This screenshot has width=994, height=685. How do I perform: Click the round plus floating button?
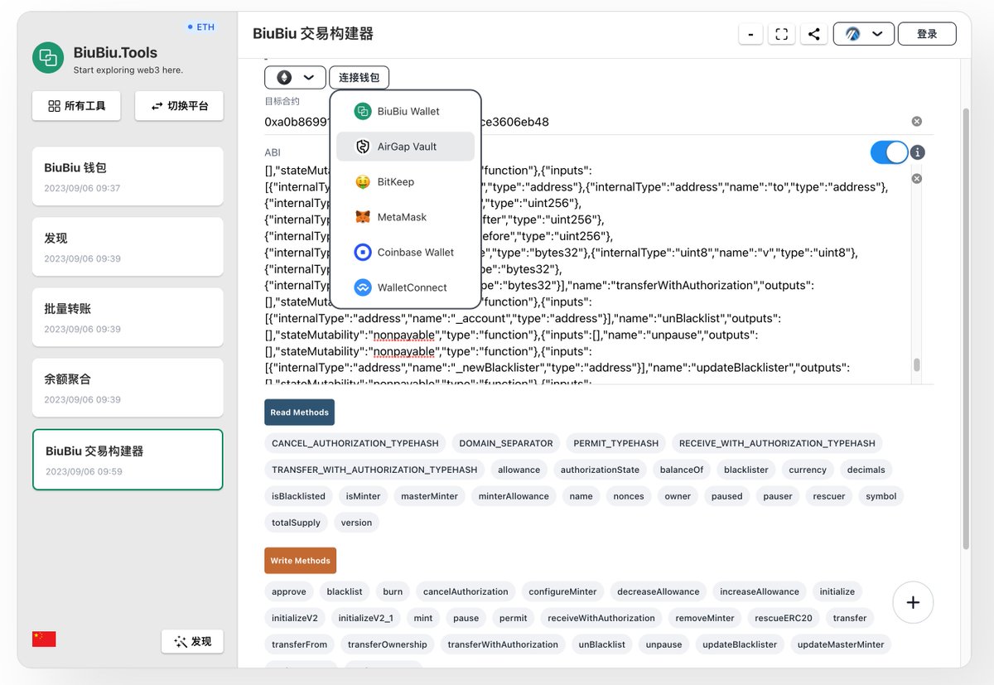(913, 602)
